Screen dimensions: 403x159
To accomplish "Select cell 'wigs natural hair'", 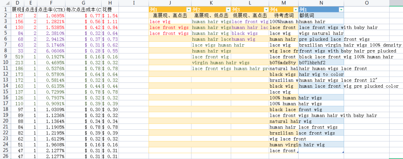I will [321, 33].
